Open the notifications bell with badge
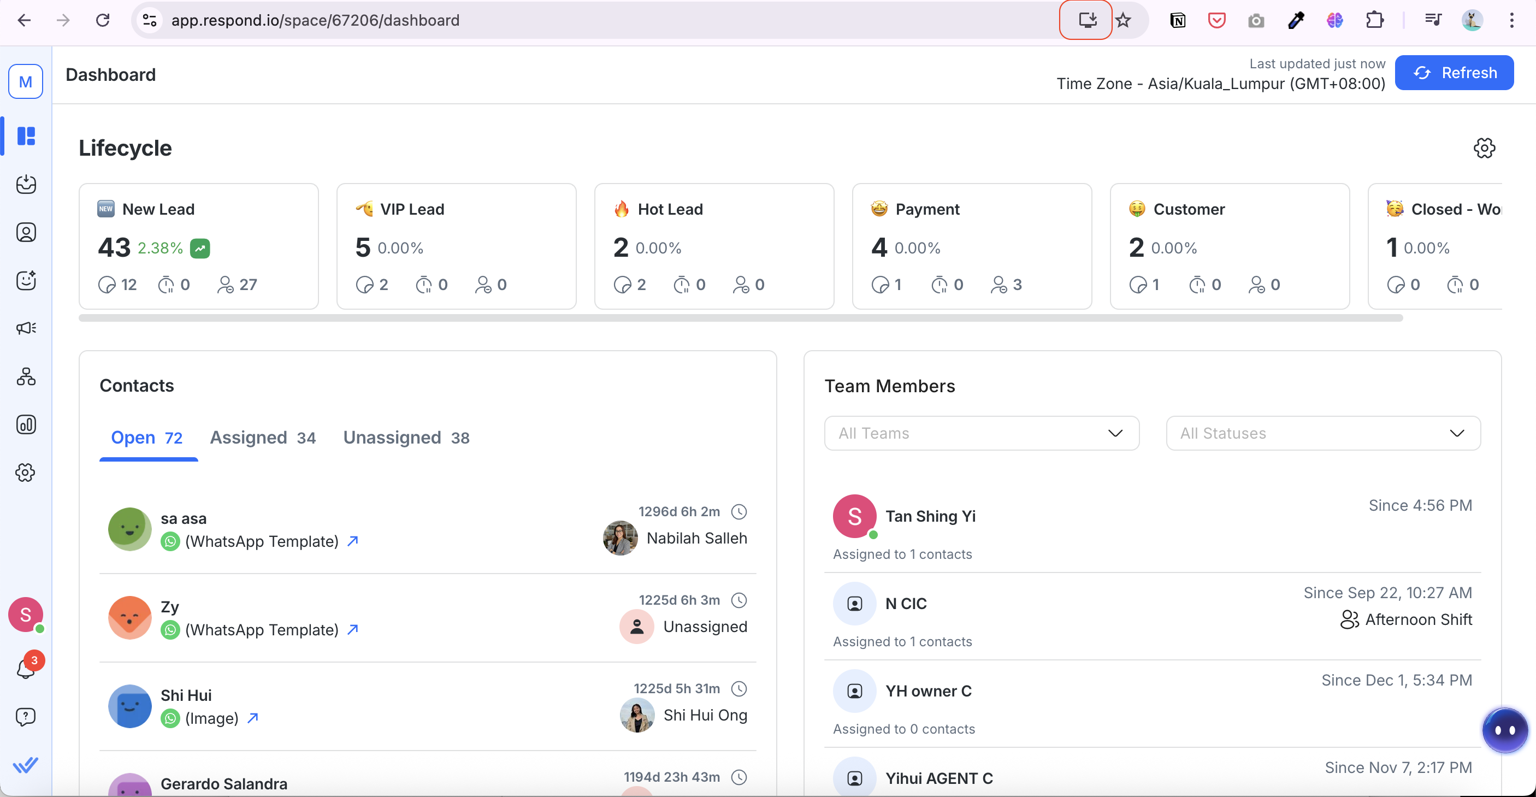Viewport: 1536px width, 797px height. [x=26, y=668]
